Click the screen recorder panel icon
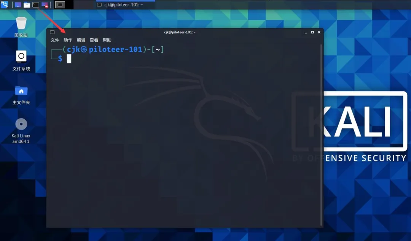The image size is (411, 241). pos(45,5)
